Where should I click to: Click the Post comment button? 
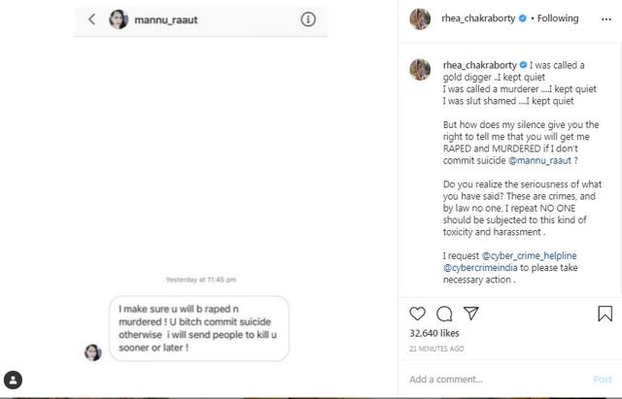point(603,380)
